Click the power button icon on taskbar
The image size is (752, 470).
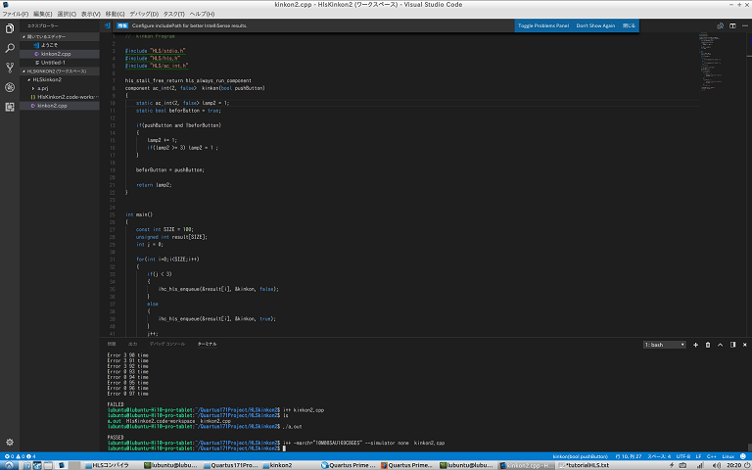tap(745, 465)
